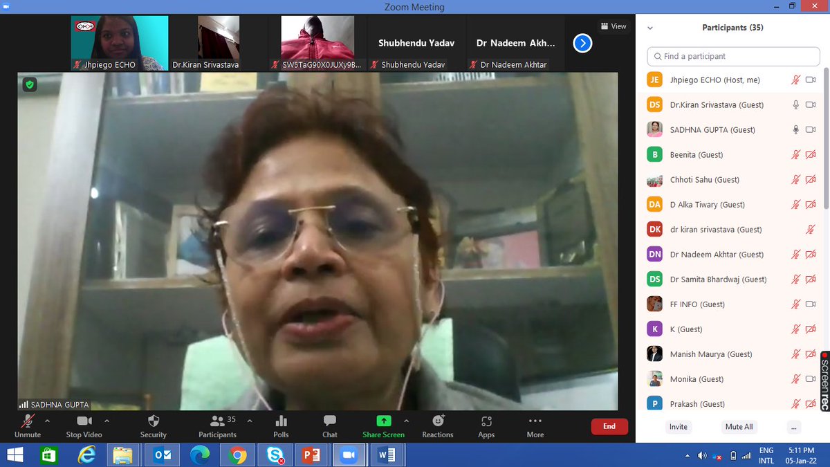Open the View layout menu

[x=614, y=26]
